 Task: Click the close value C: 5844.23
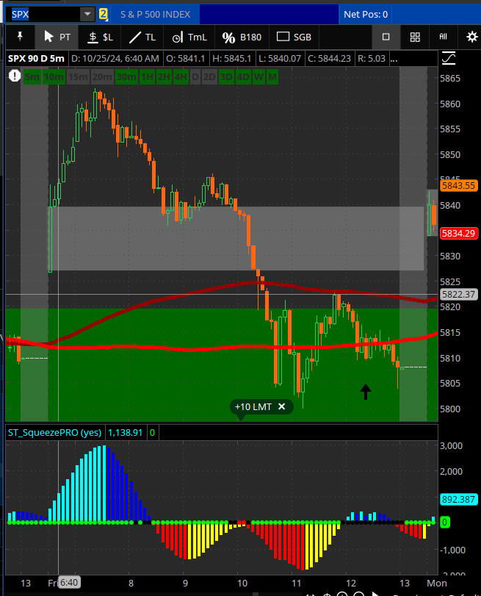(329, 59)
